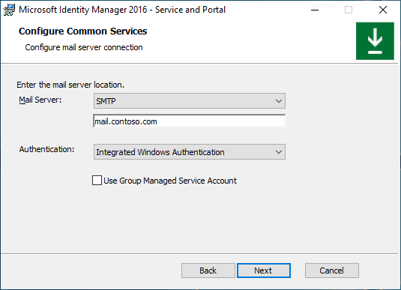Click the green download arrow logo

pos(375,41)
